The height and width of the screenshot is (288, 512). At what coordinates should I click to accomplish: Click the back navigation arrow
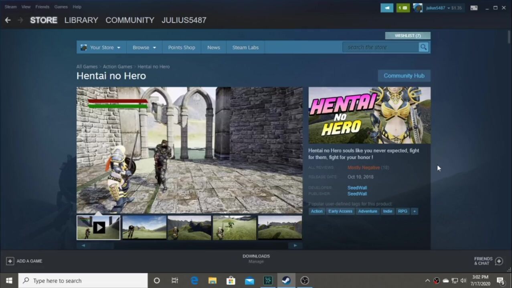click(8, 20)
